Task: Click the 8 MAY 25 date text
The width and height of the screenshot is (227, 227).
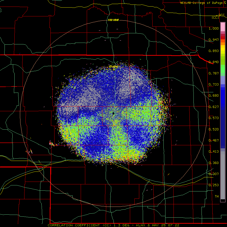Action: (x=157, y=225)
